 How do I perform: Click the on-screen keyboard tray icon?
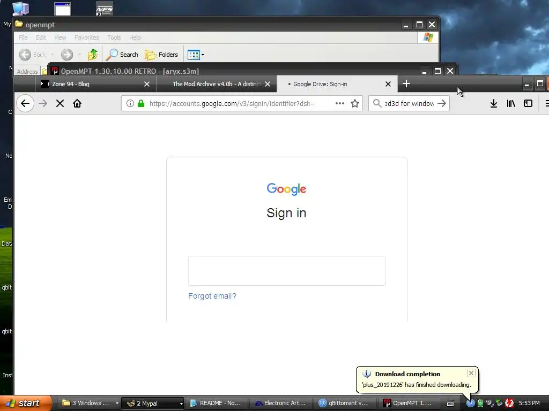click(450, 404)
